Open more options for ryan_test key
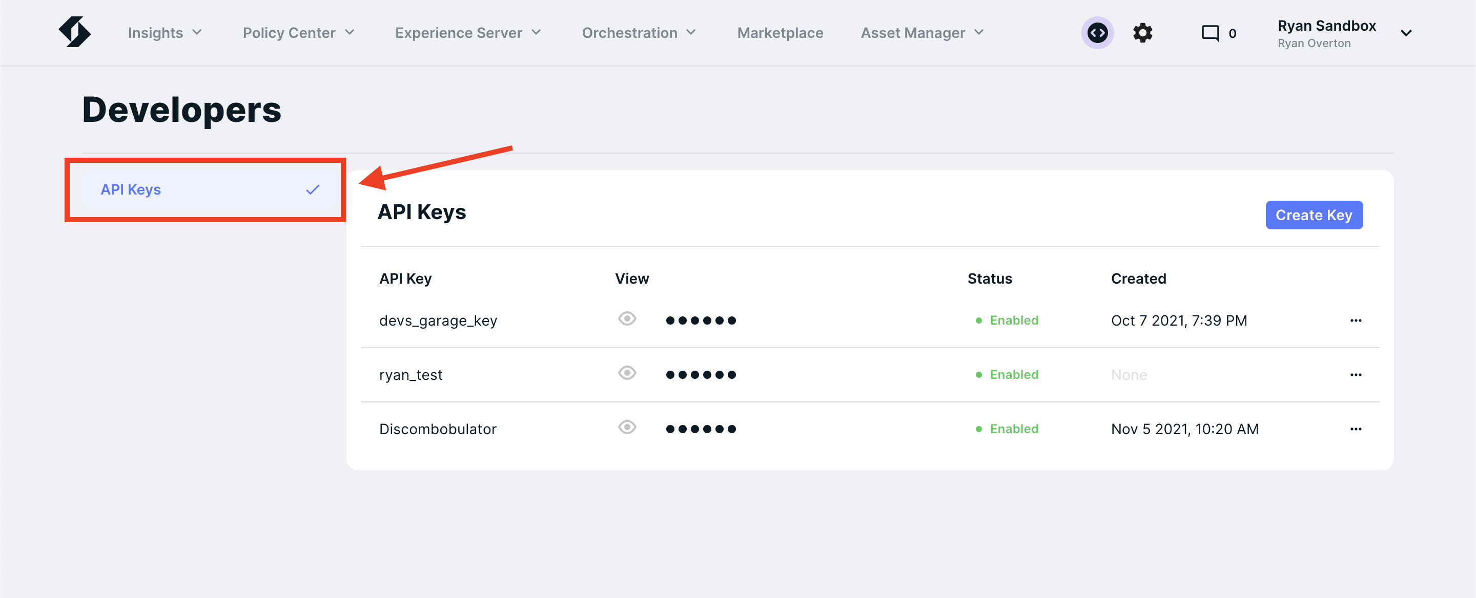1476x598 pixels. click(x=1355, y=375)
